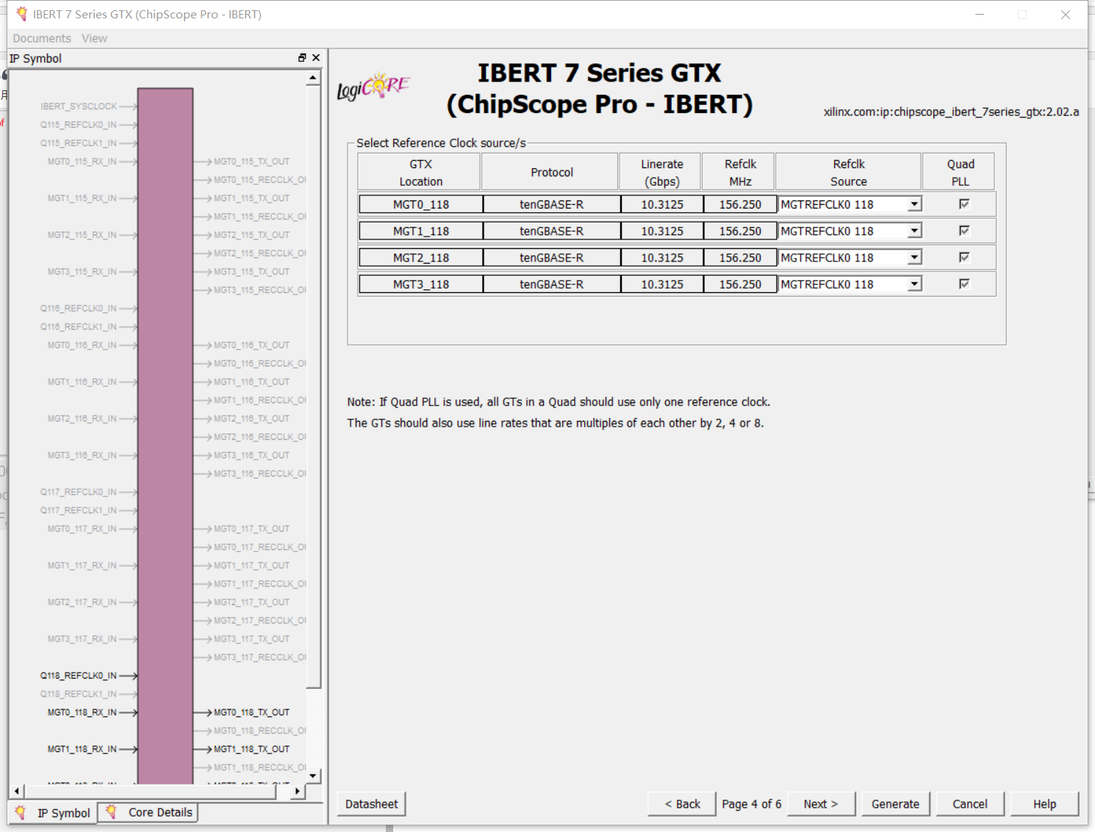Click the MGT0_118_TX_OUT port label
Image resolution: width=1095 pixels, height=832 pixels.
pos(251,712)
